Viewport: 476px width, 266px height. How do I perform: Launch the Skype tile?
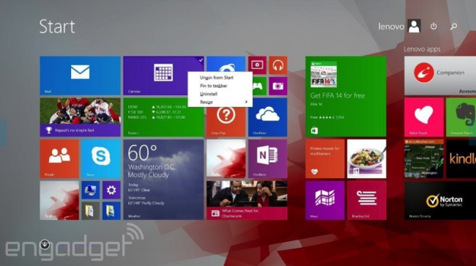click(101, 159)
